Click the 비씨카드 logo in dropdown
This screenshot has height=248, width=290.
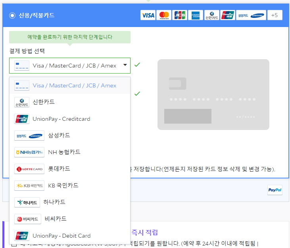[x=28, y=219]
